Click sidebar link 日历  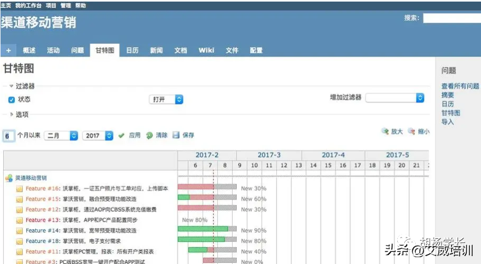click(x=447, y=104)
